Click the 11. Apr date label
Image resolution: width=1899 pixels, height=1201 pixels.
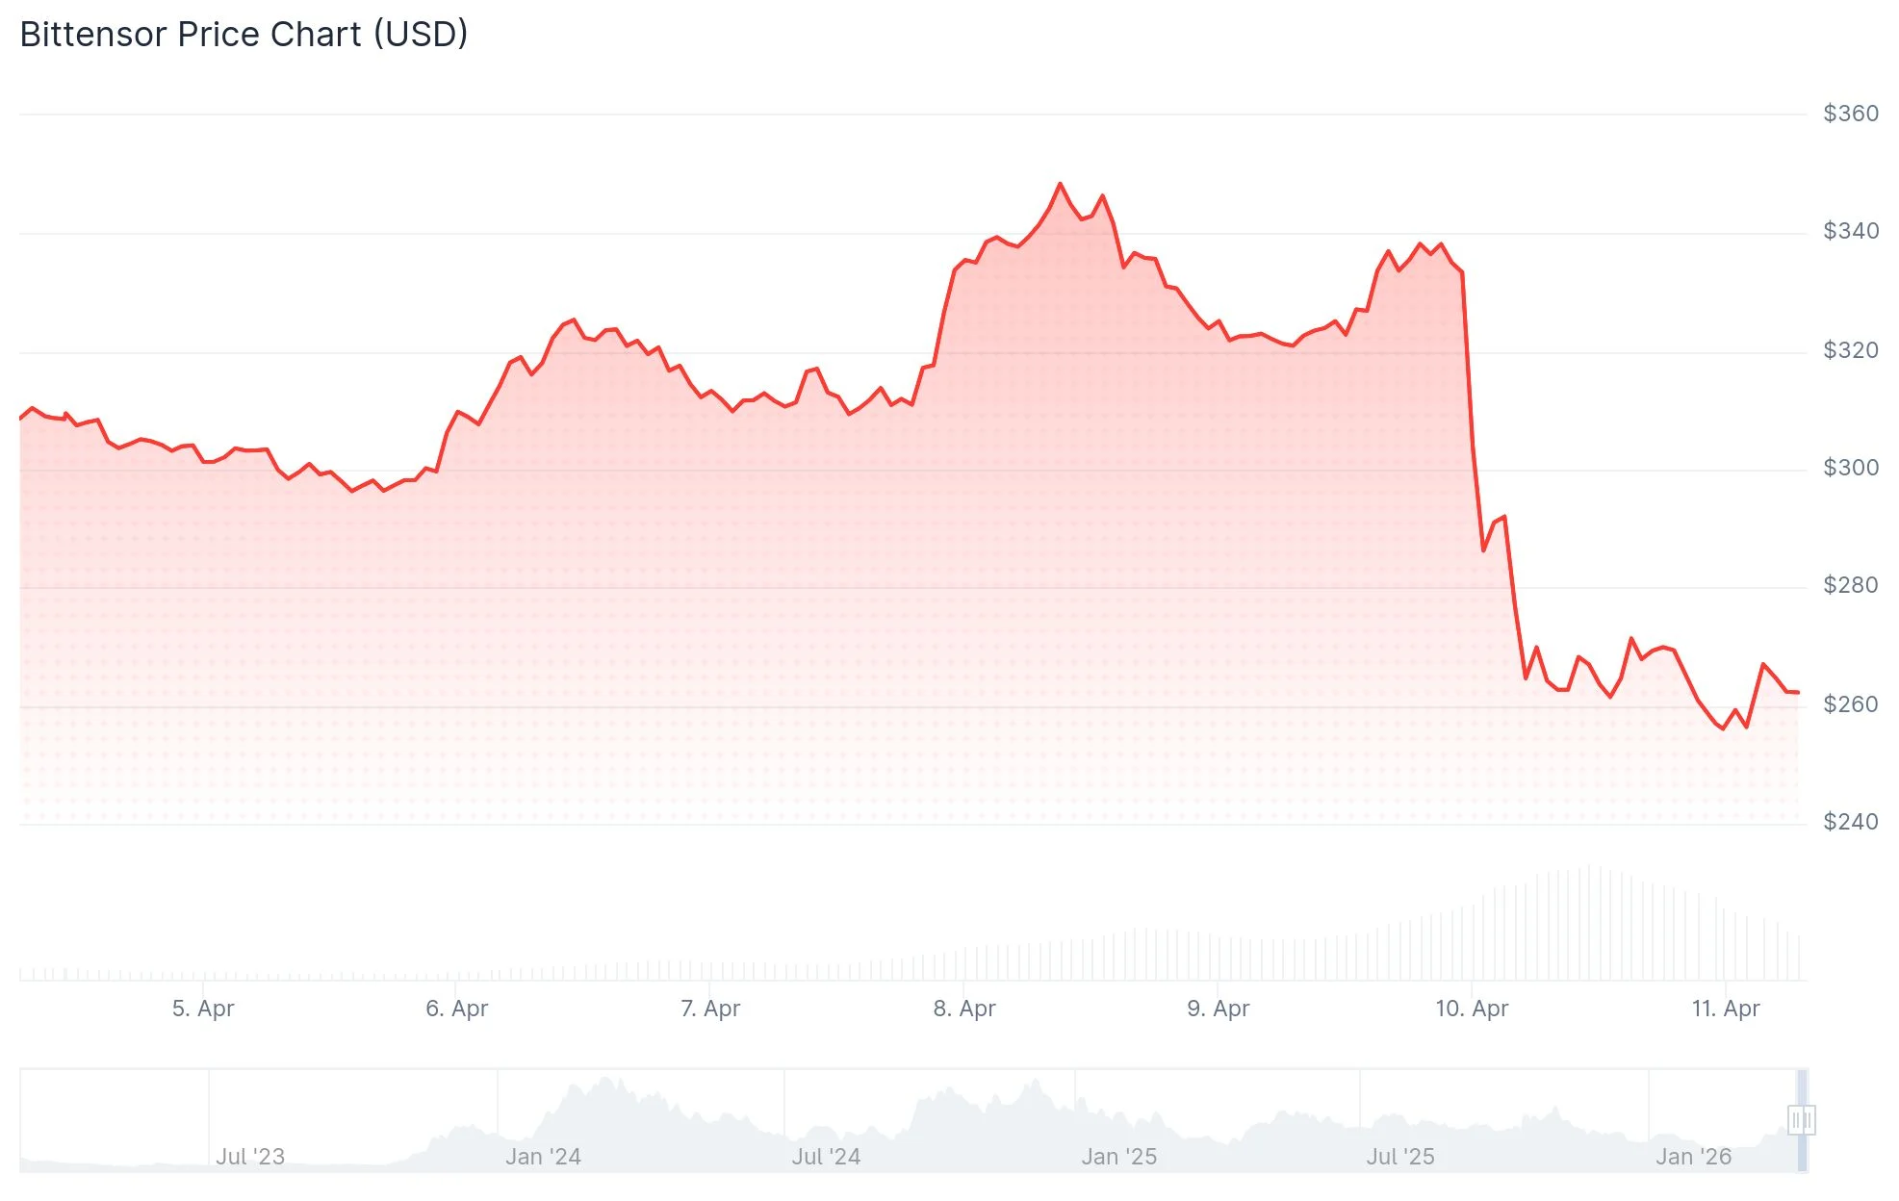(1726, 1009)
